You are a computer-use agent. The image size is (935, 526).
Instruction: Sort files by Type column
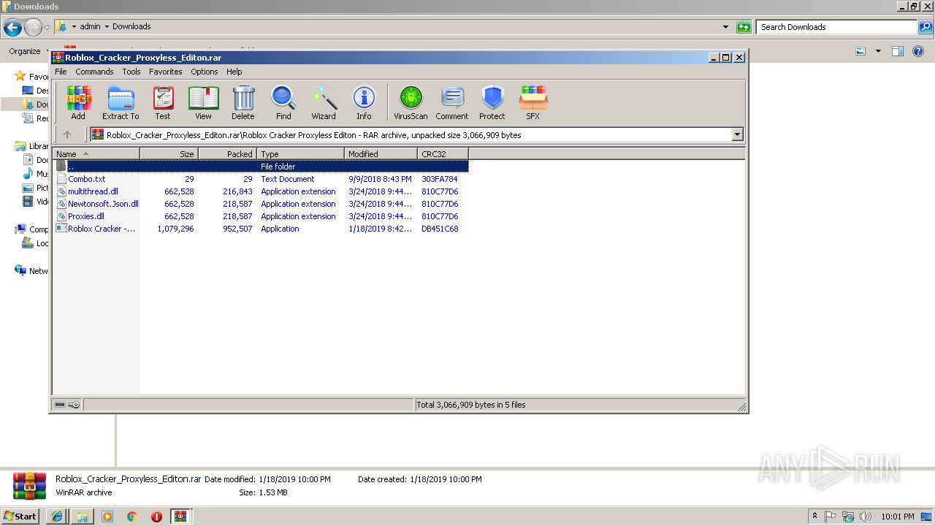(x=300, y=153)
